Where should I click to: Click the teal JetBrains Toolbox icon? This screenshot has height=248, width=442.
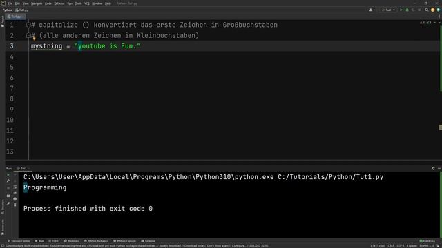pos(439,10)
